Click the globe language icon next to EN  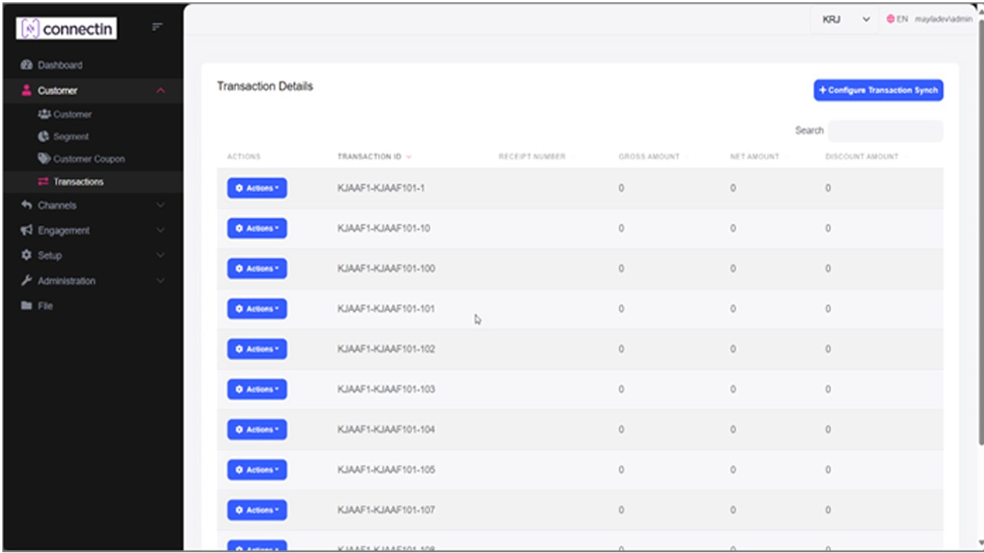tap(890, 19)
